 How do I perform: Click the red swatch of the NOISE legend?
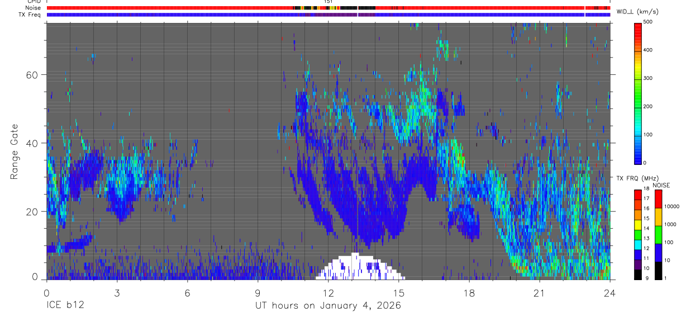tap(658, 199)
